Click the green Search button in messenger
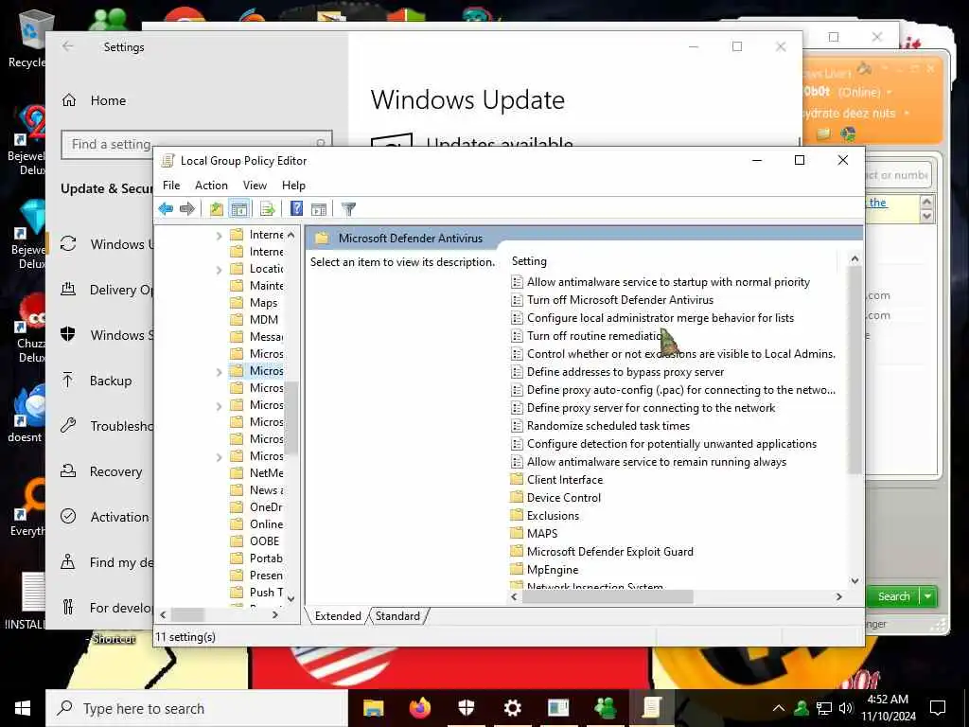Viewport: 969px width, 727px height. 893,596
